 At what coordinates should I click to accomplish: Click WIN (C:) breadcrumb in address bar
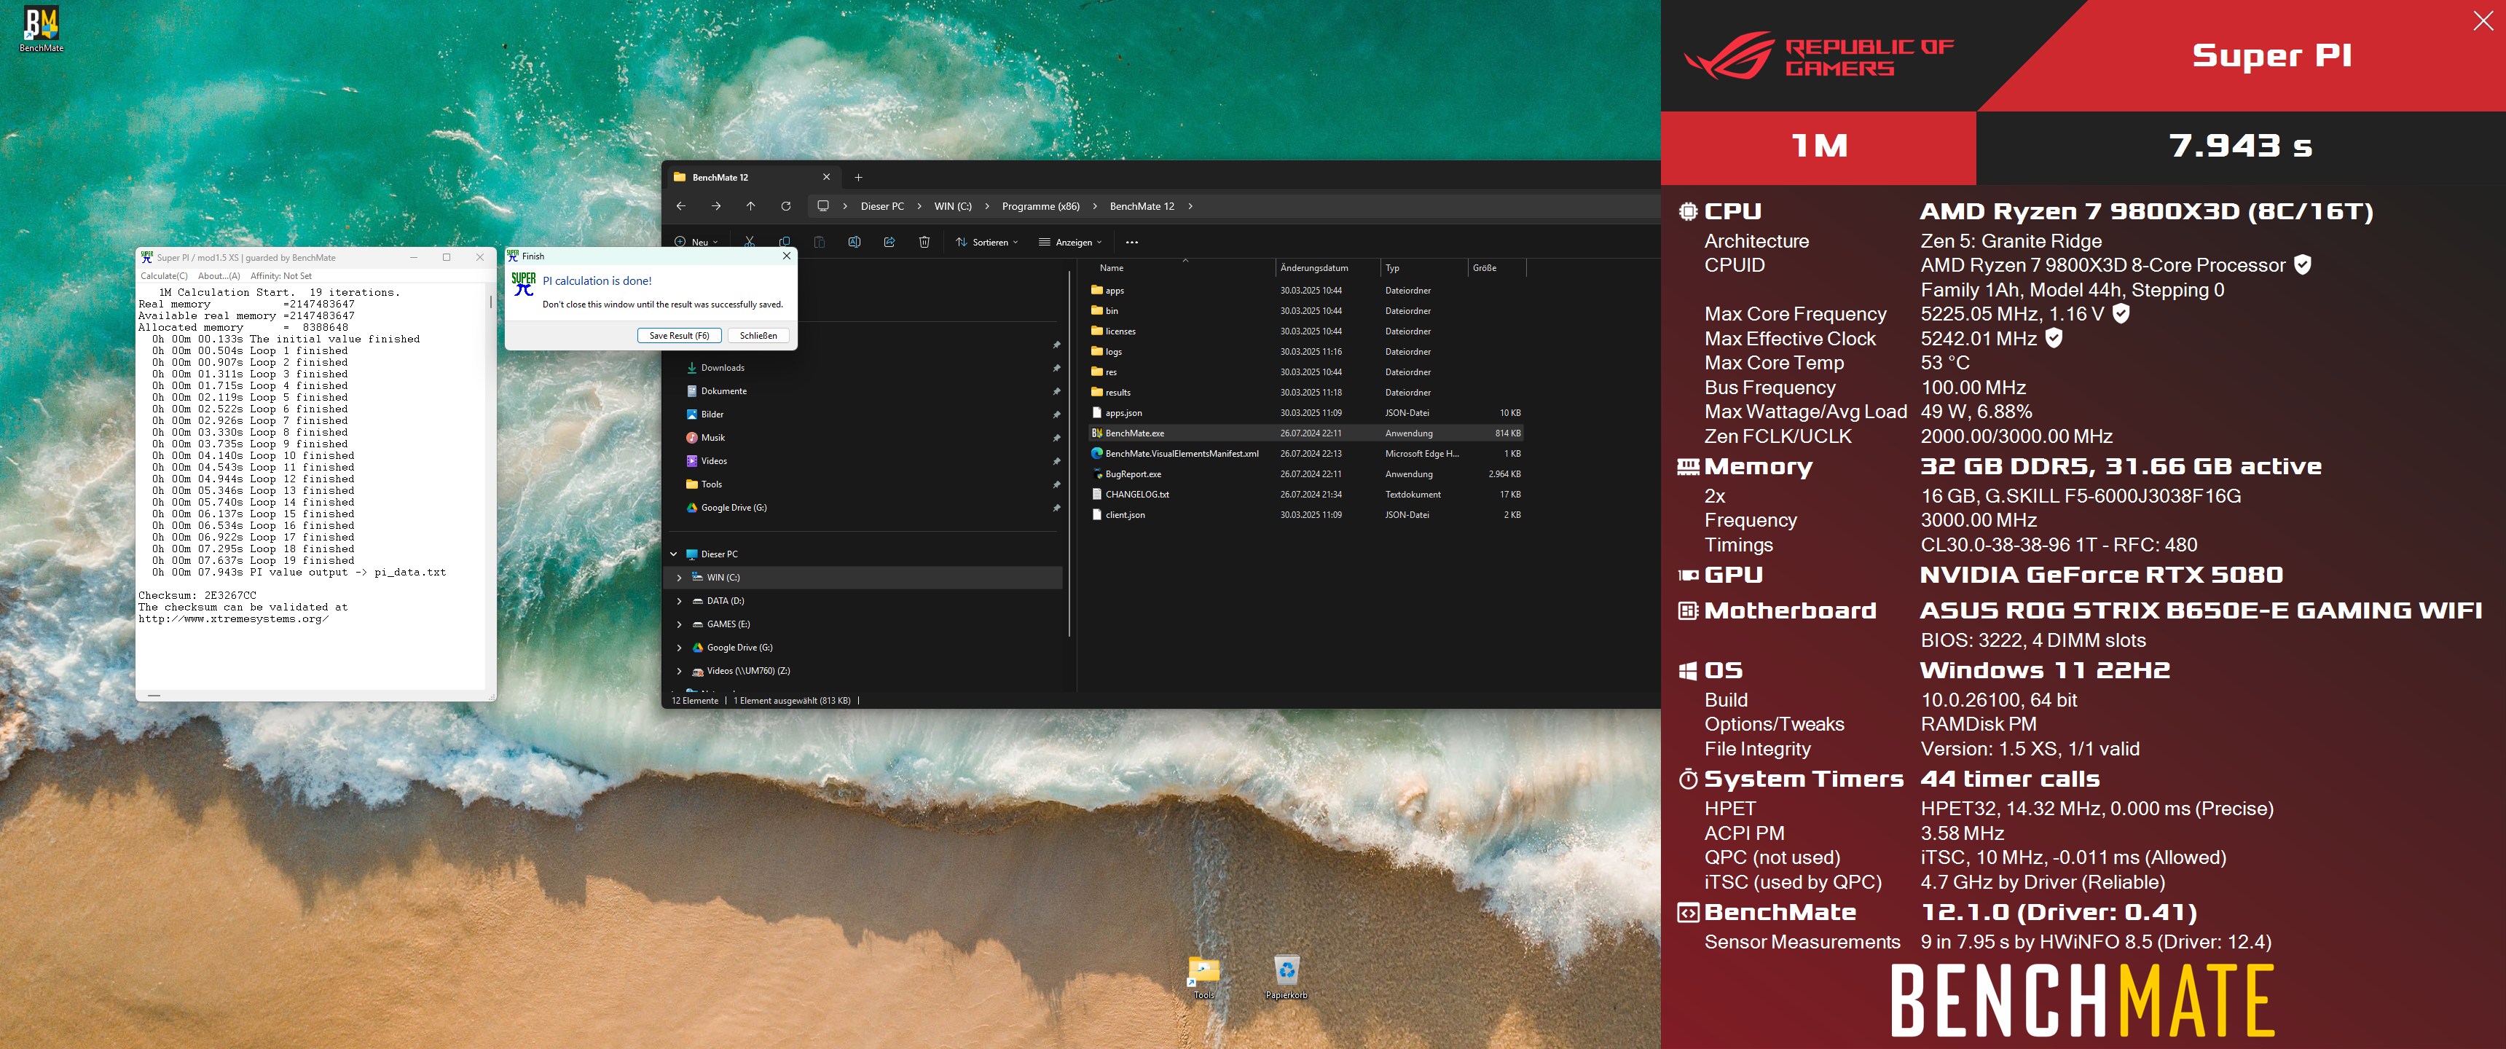click(x=952, y=206)
